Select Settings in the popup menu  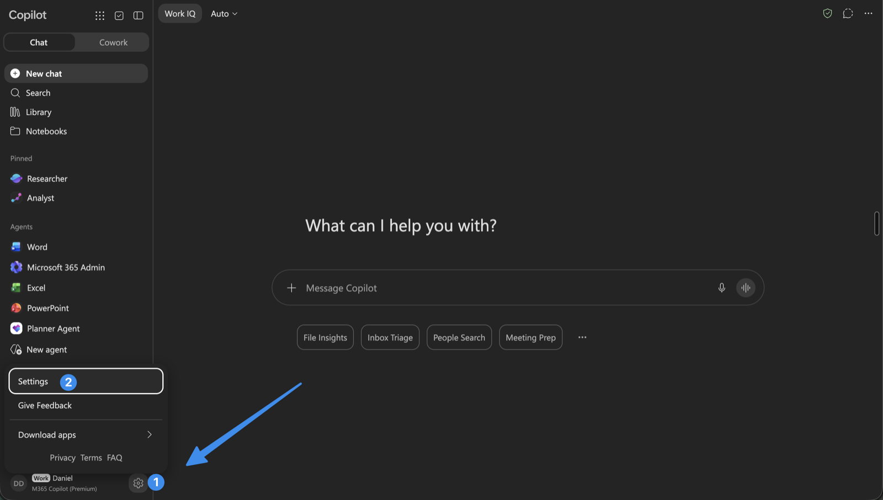coord(86,381)
